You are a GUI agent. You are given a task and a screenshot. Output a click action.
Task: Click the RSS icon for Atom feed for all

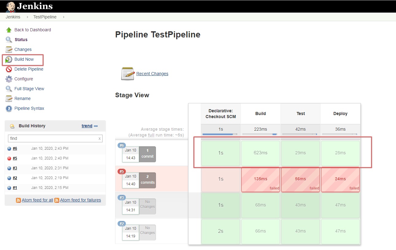pos(18,200)
